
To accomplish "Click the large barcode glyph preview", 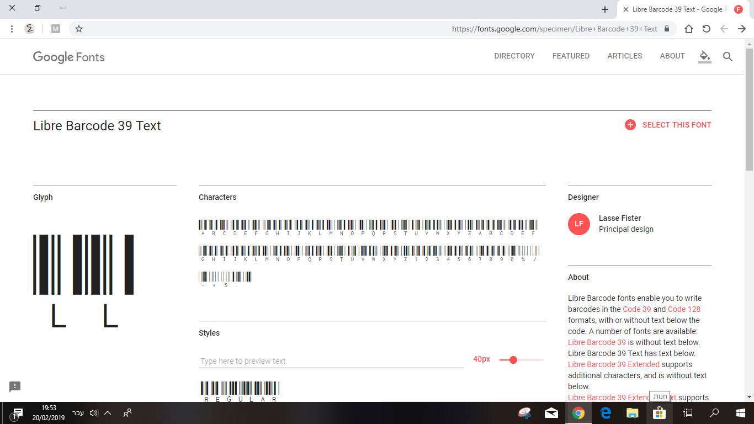I will pyautogui.click(x=83, y=281).
